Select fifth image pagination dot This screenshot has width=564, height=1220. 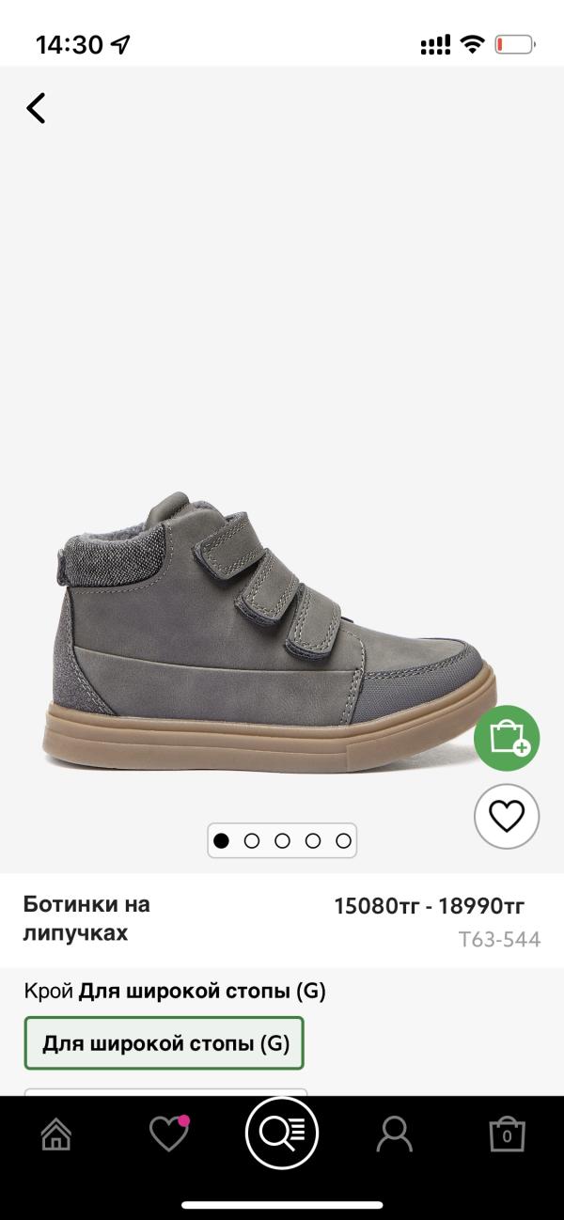343,840
